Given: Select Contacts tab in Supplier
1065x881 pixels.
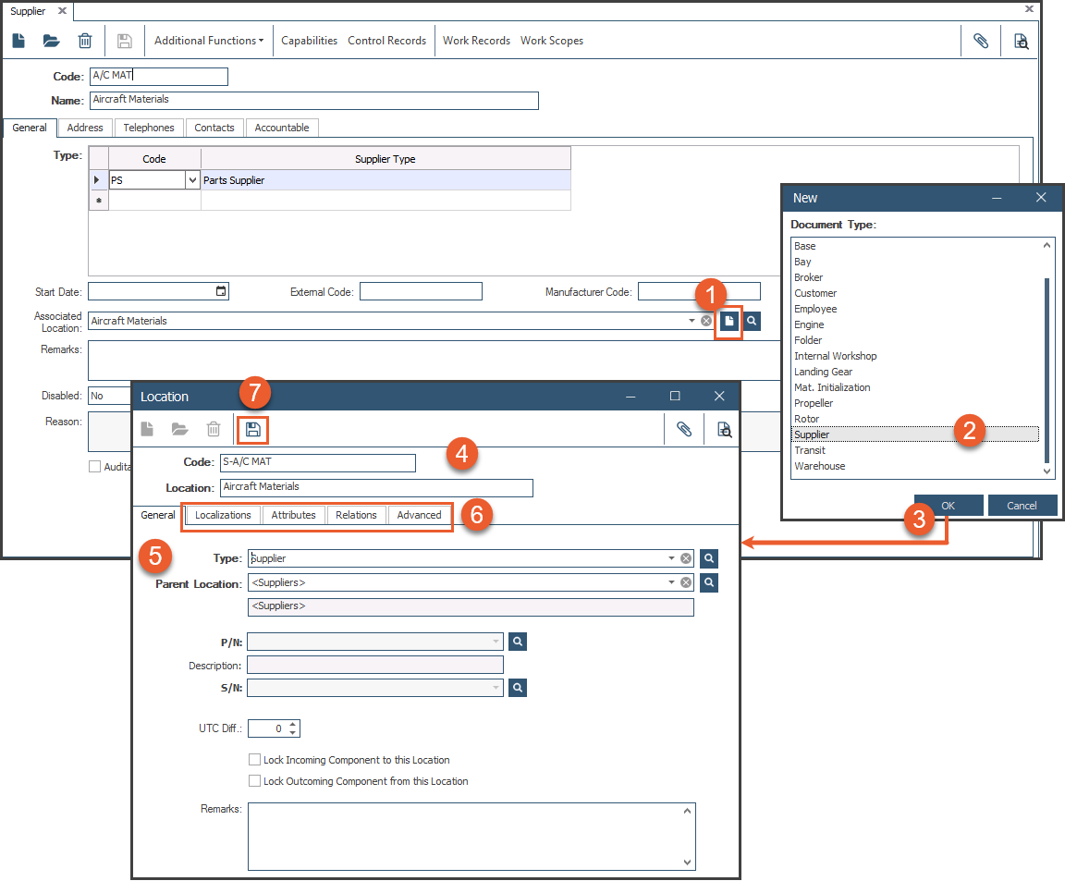Looking at the screenshot, I should click(x=214, y=128).
